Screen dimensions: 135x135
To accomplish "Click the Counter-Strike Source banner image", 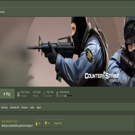I will pos(67,52).
